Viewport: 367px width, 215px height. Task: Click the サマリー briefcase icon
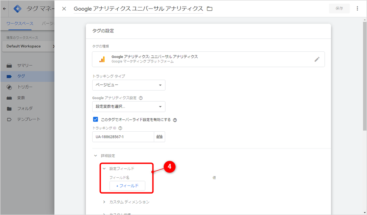(x=9, y=66)
